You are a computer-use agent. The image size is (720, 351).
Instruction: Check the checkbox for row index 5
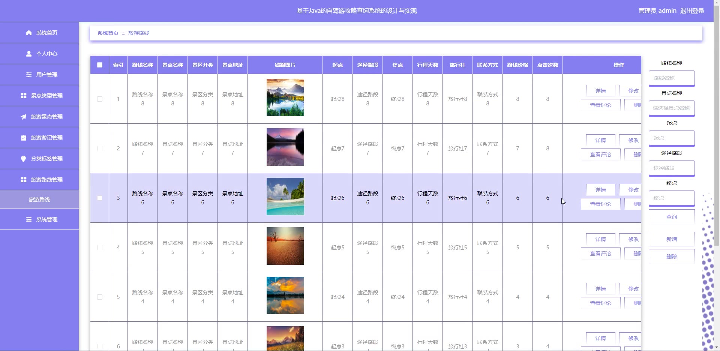click(x=100, y=297)
